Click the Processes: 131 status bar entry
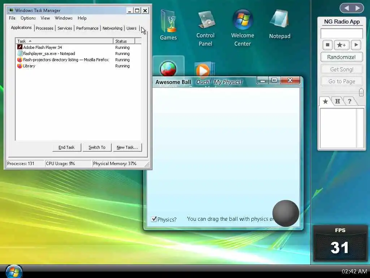 click(x=25, y=164)
